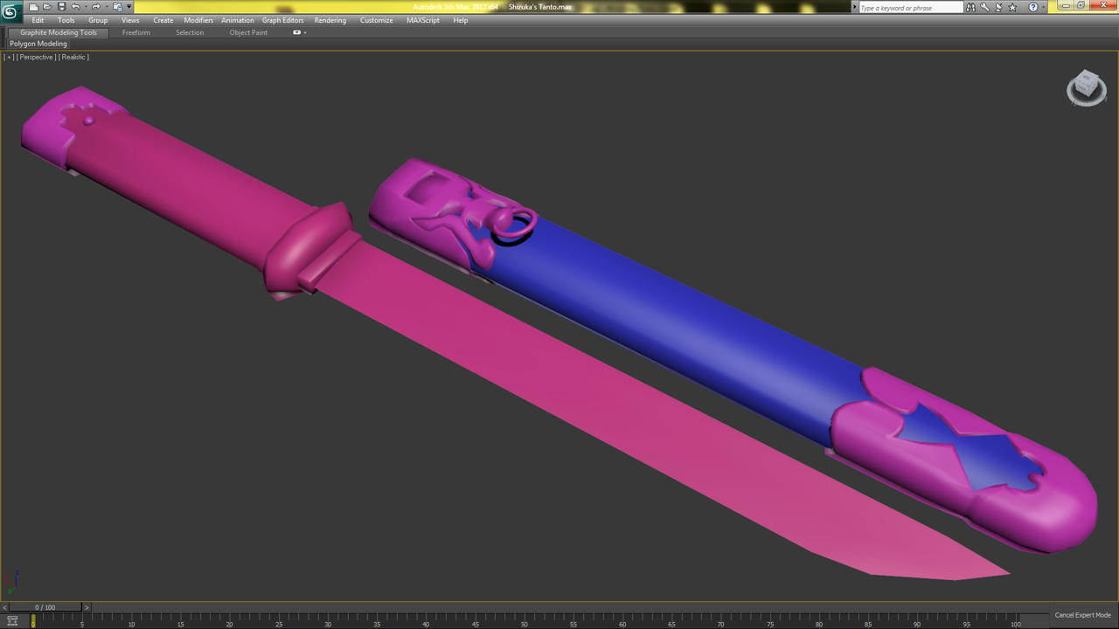Open the Animation menu
Viewport: 1119px width, 629px height.
pos(237,20)
